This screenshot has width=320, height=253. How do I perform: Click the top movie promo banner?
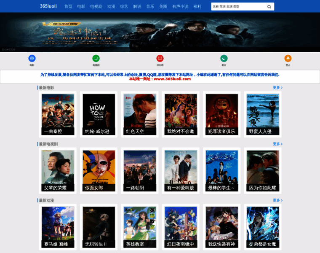(x=160, y=32)
